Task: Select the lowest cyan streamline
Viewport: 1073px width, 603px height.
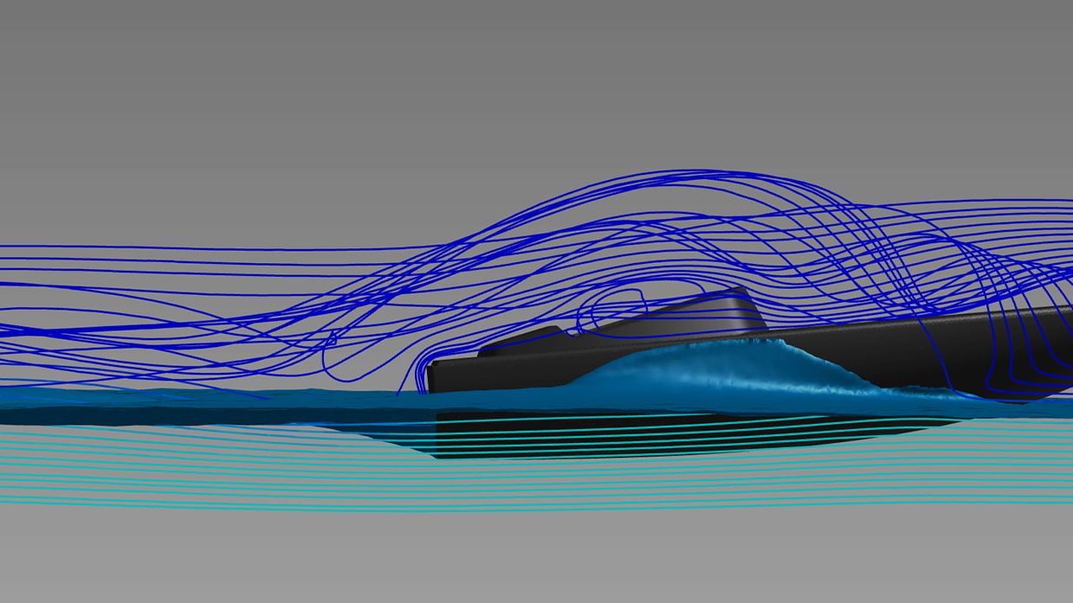Action: [x=520, y=510]
